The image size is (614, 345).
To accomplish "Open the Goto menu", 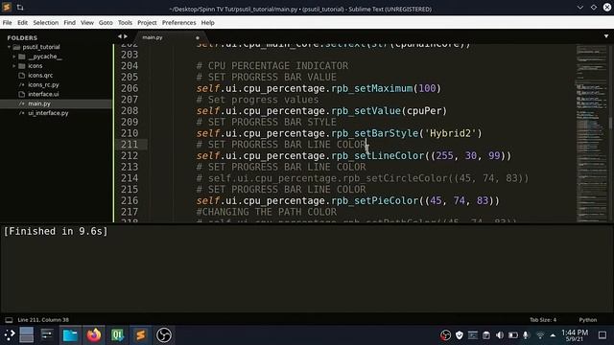I will tap(106, 23).
